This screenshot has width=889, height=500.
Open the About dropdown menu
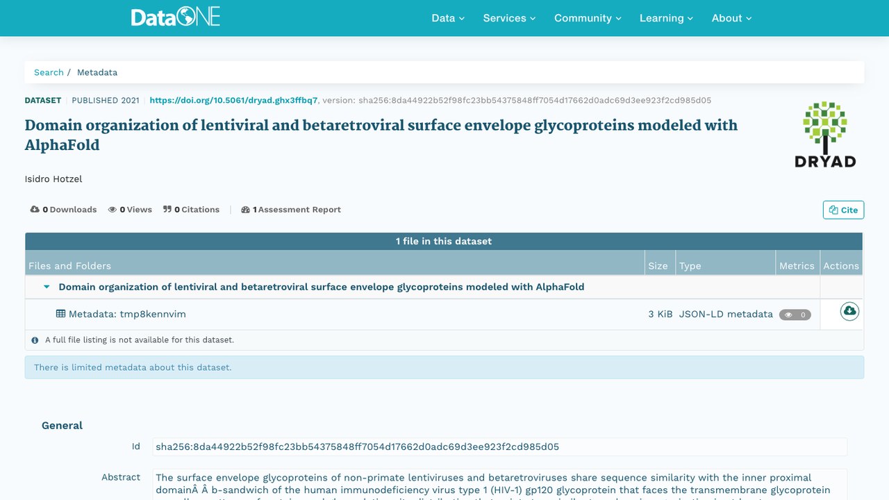pyautogui.click(x=732, y=18)
